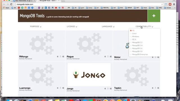The image size is (180, 101).
Task: Open the food bookmarks folder
Action: click(x=144, y=8)
